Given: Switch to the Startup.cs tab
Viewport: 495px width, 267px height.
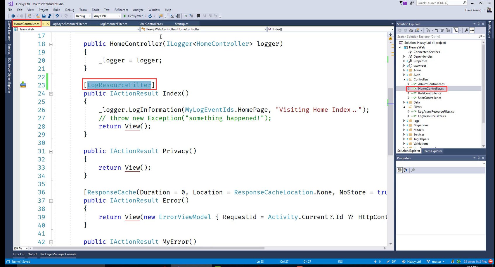Looking at the screenshot, I should tap(181, 24).
